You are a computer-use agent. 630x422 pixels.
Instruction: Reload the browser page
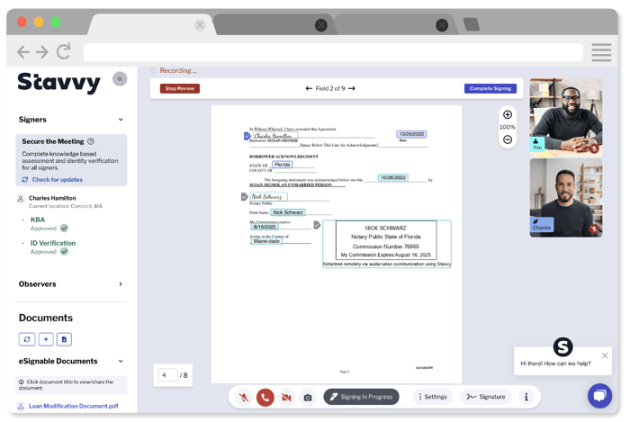pyautogui.click(x=64, y=51)
